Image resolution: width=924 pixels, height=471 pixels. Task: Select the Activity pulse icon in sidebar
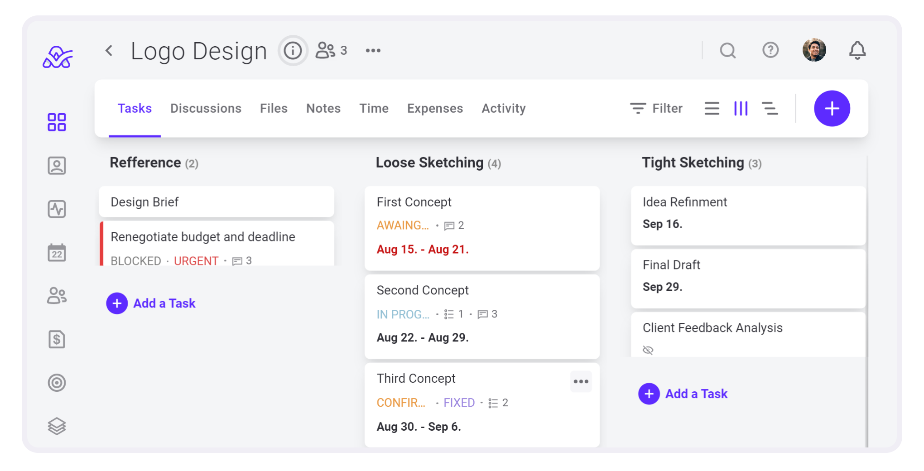(x=57, y=209)
